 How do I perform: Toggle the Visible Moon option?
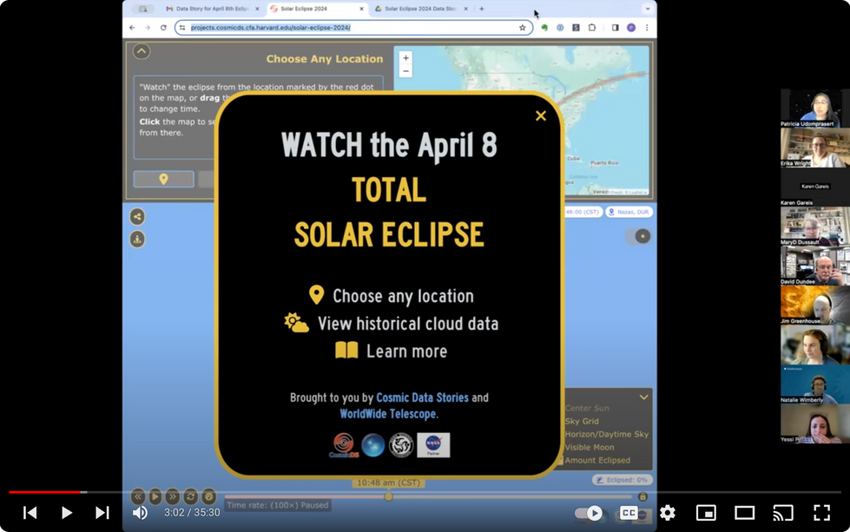click(590, 447)
